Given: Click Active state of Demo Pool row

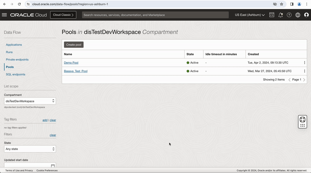Looking at the screenshot, I should click(192, 63).
